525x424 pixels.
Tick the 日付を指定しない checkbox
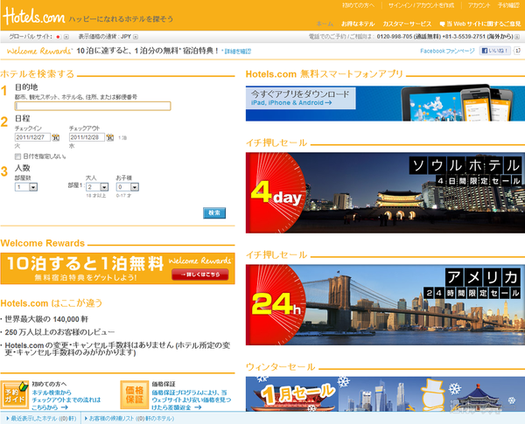tap(17, 156)
